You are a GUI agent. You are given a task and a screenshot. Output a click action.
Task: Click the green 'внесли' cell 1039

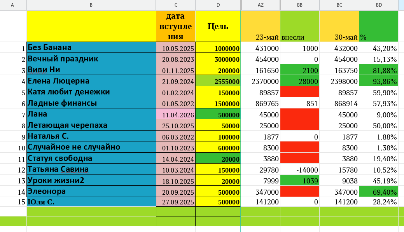point(300,180)
